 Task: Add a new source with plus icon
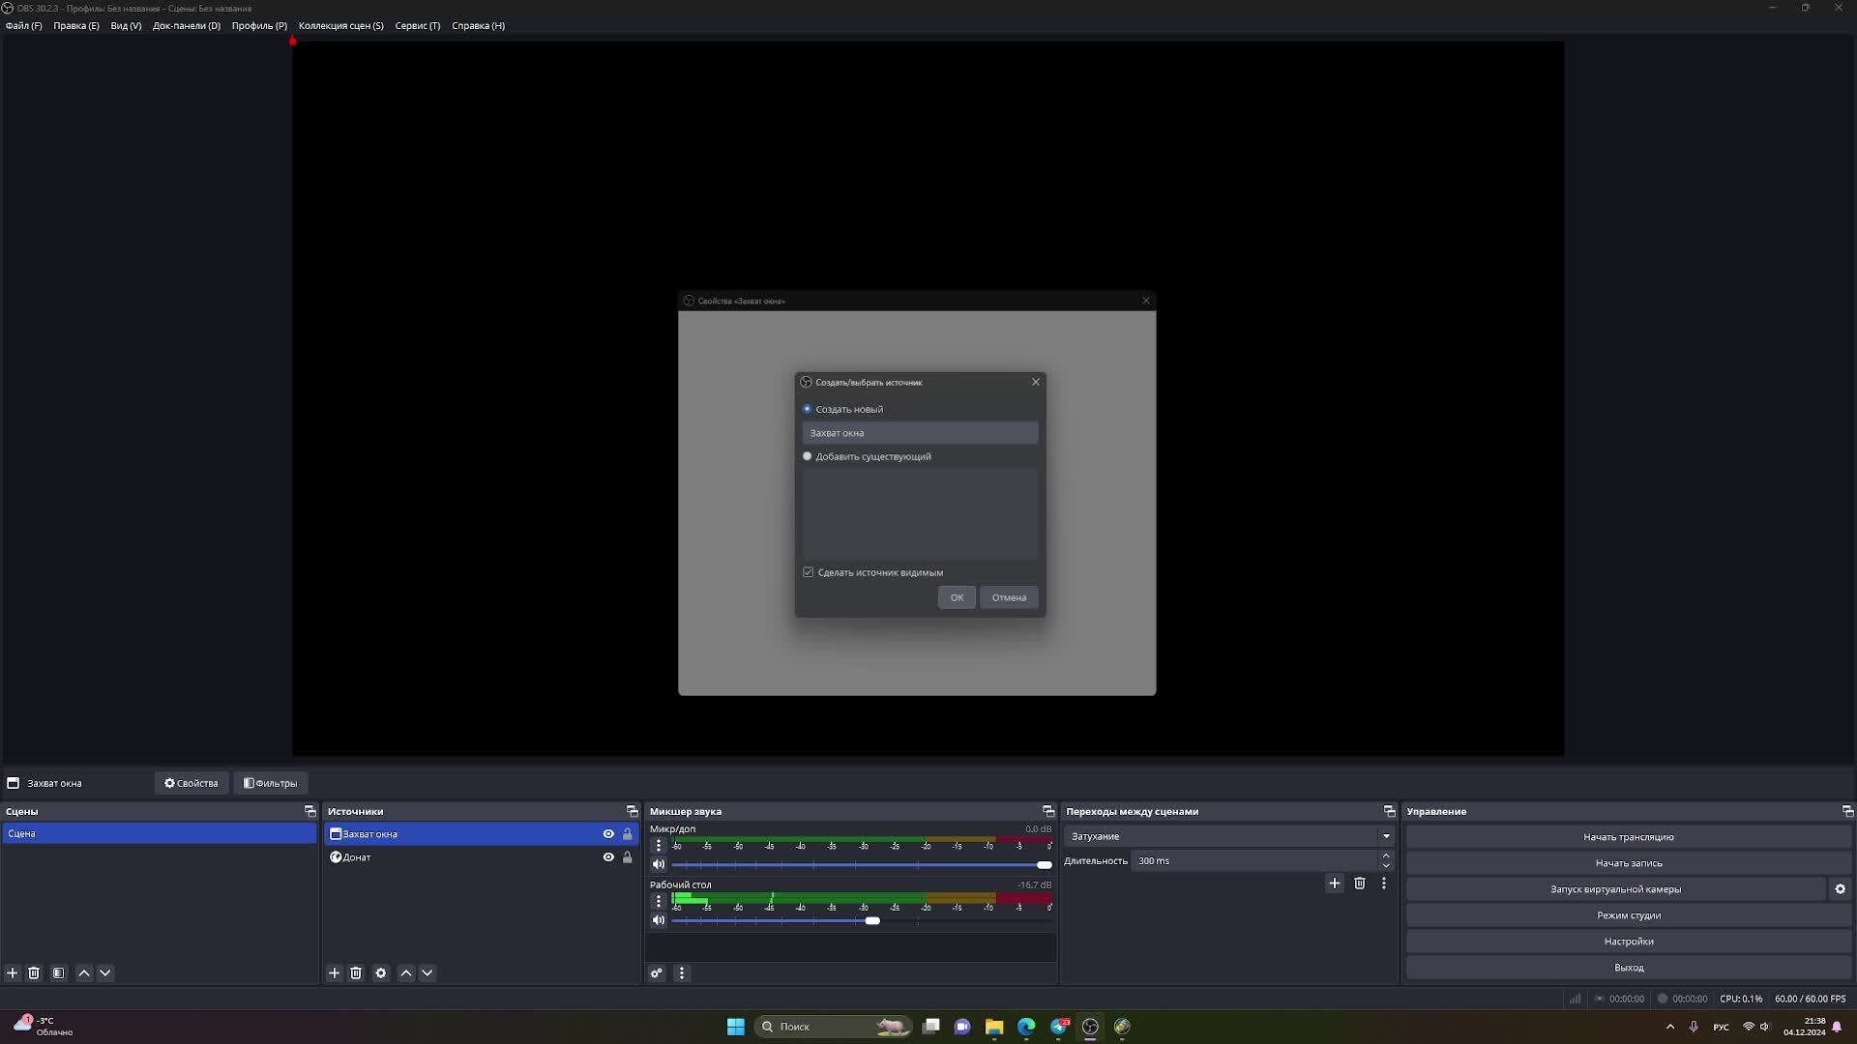pyautogui.click(x=335, y=973)
